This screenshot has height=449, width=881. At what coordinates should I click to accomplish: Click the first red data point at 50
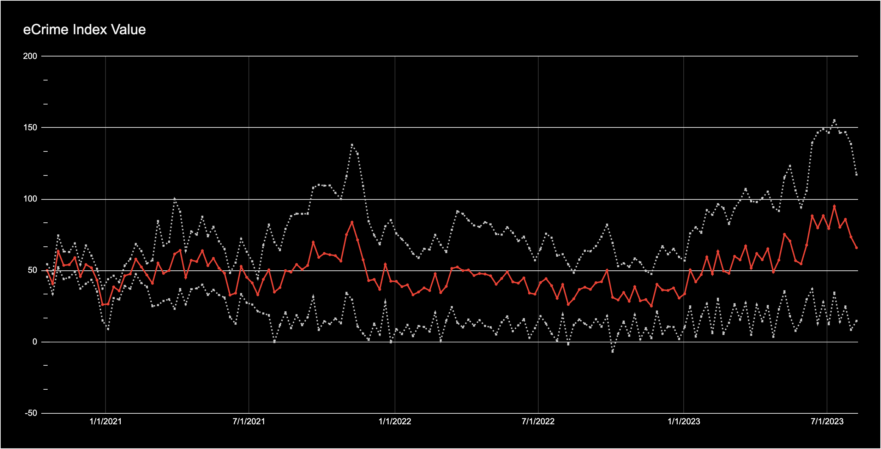tap(47, 270)
